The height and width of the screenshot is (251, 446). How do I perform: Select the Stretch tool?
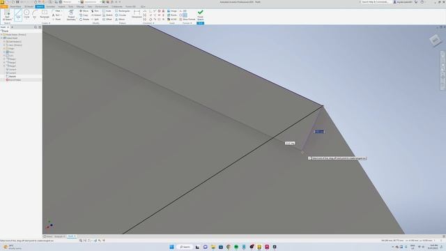107,15
